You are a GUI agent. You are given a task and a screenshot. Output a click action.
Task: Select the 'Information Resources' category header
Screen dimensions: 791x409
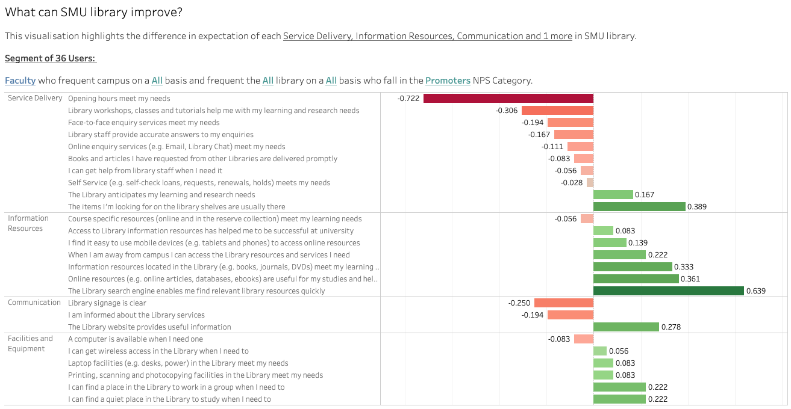pos(28,223)
